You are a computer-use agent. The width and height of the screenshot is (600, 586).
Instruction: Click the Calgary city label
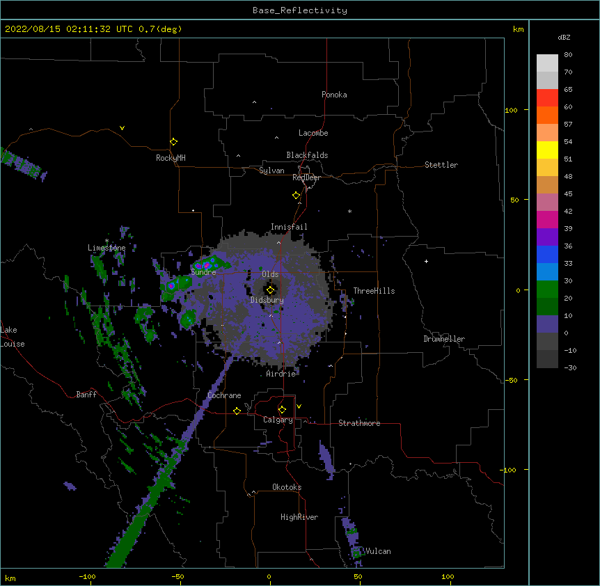[278, 420]
